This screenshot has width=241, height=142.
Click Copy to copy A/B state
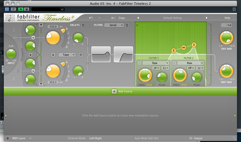click(122, 18)
